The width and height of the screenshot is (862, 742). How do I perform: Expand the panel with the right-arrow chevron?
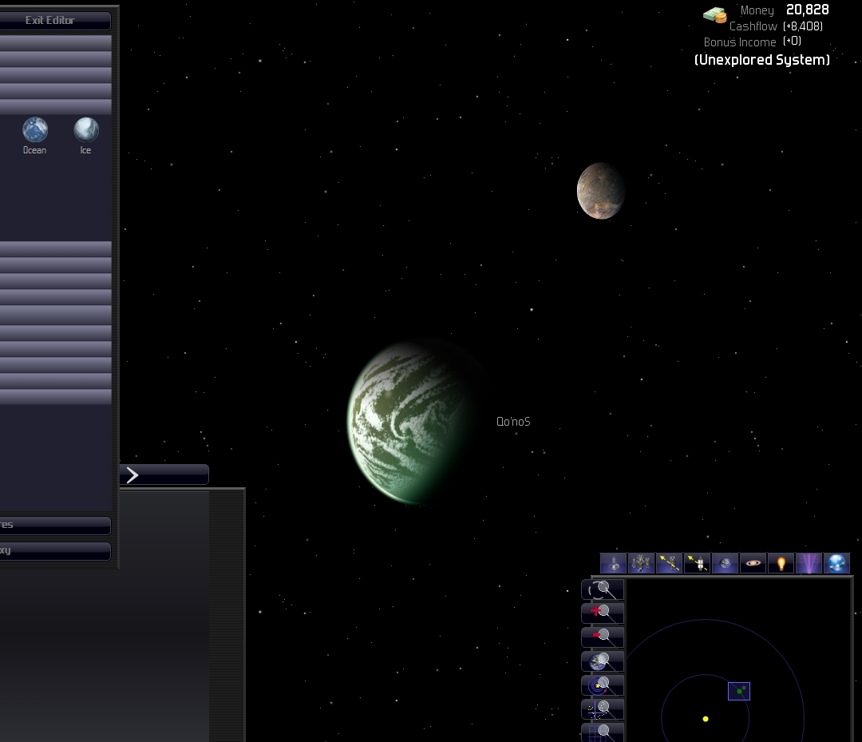[x=164, y=474]
